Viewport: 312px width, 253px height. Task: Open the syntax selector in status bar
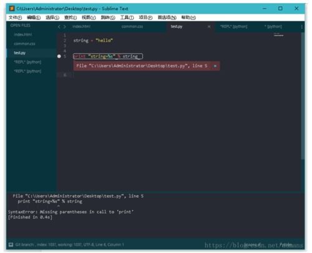point(286,244)
